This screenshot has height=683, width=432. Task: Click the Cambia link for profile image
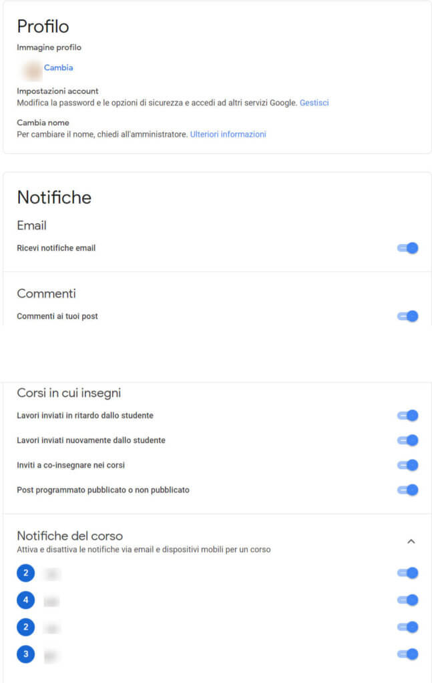pyautogui.click(x=59, y=67)
